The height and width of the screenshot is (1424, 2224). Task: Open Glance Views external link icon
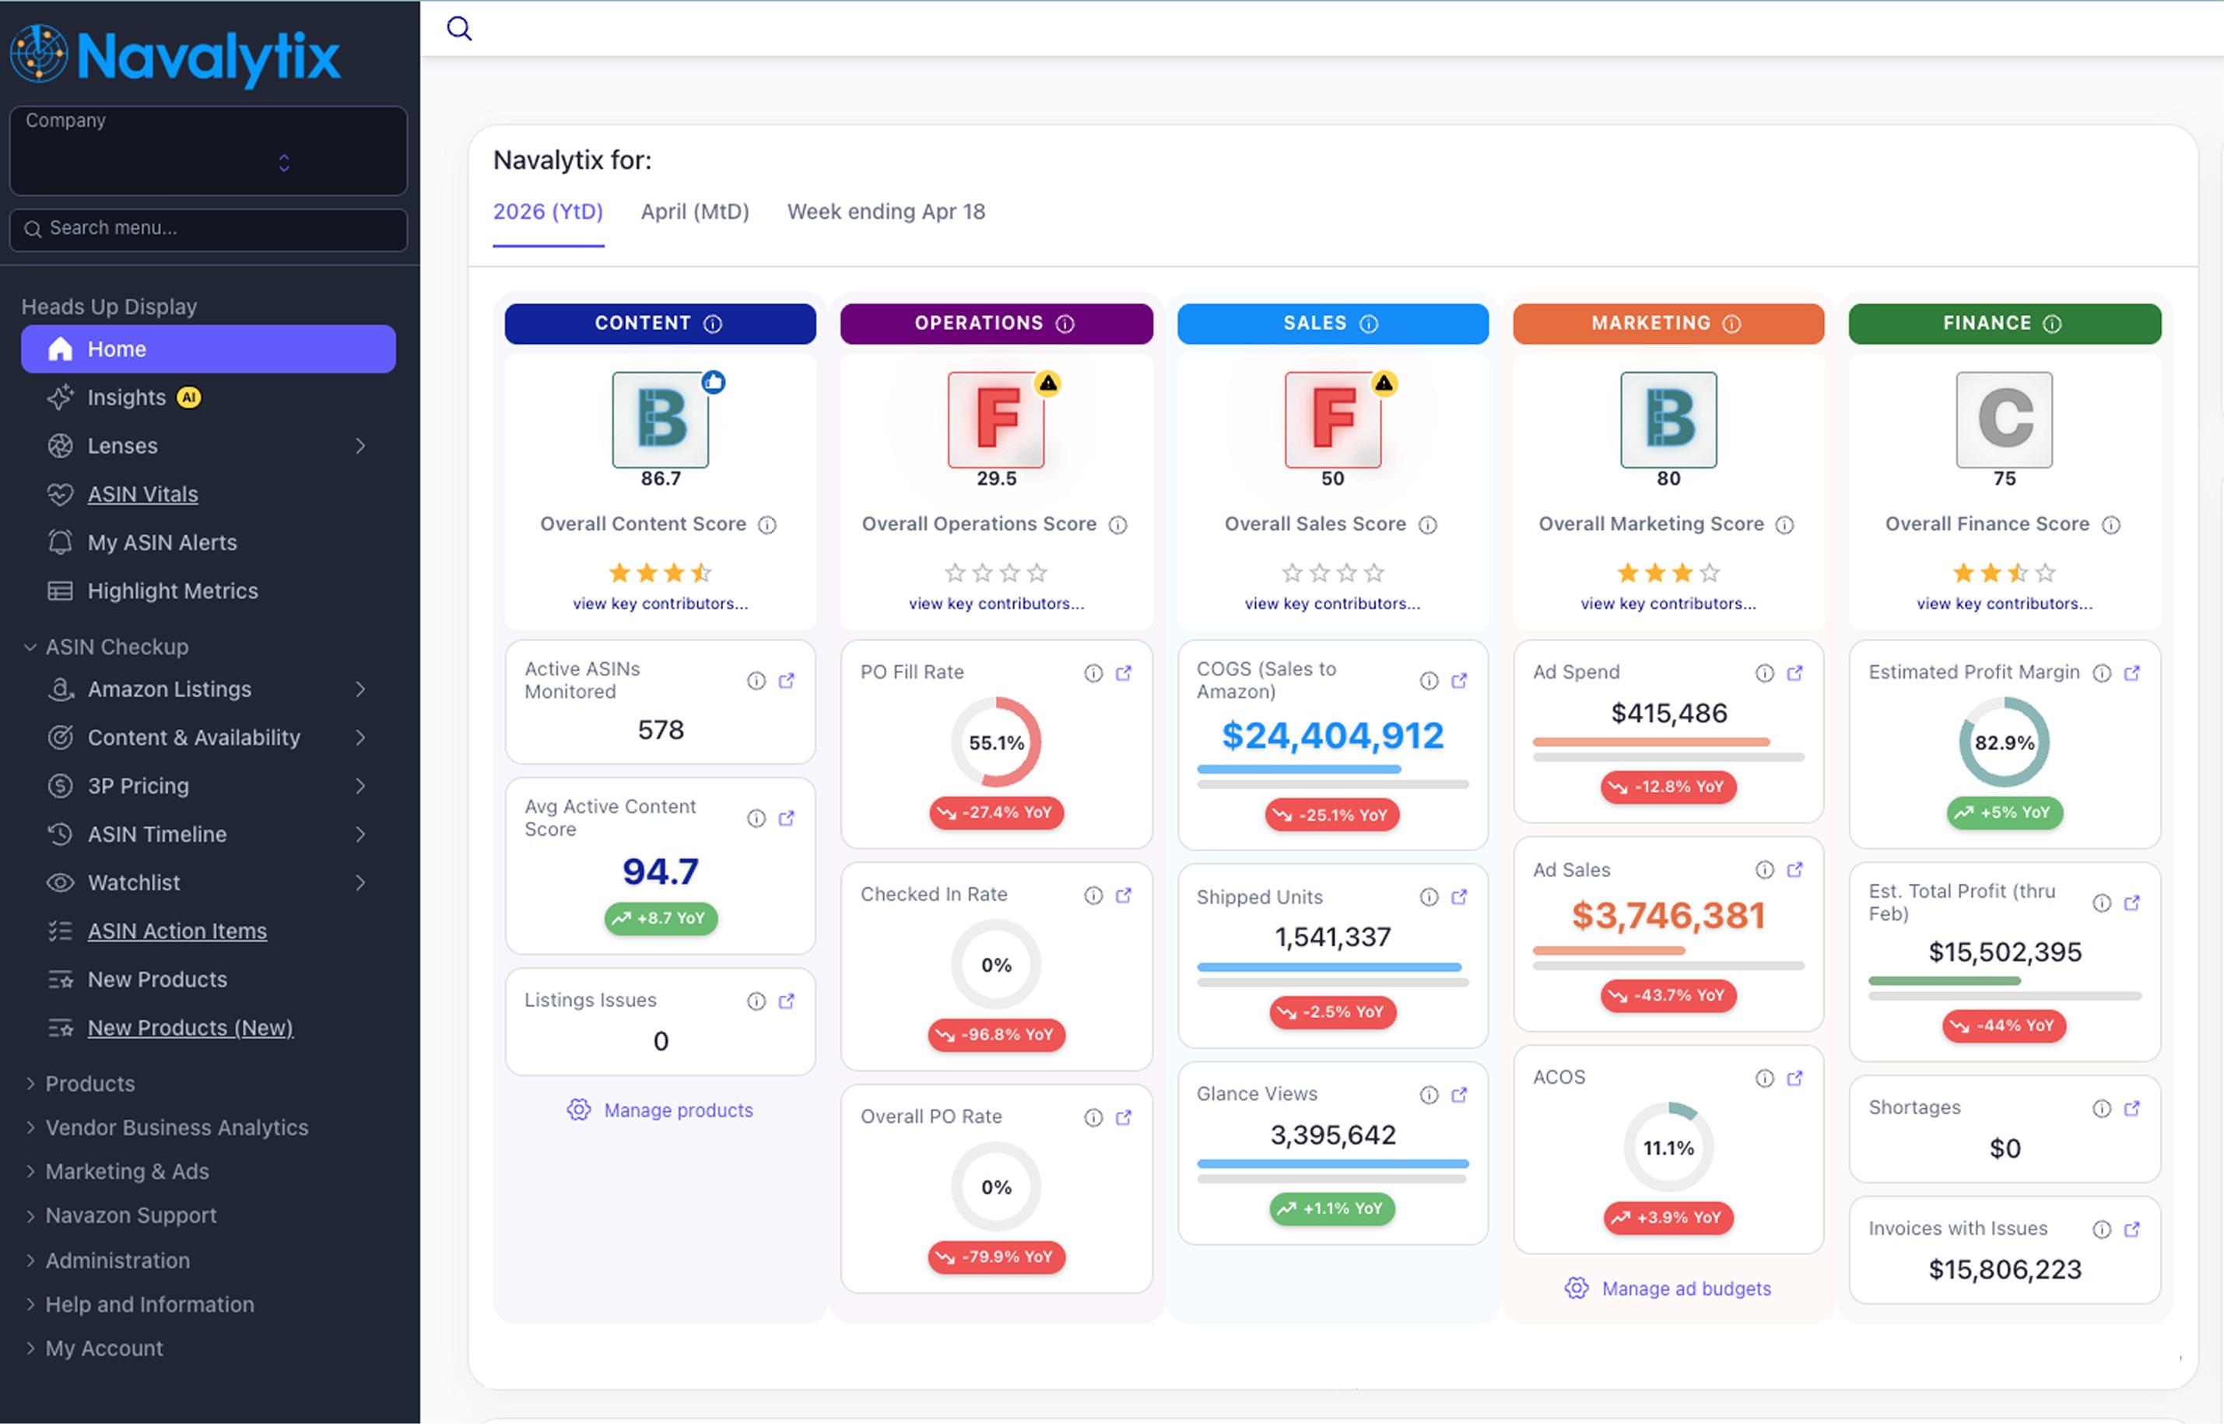pos(1459,1095)
